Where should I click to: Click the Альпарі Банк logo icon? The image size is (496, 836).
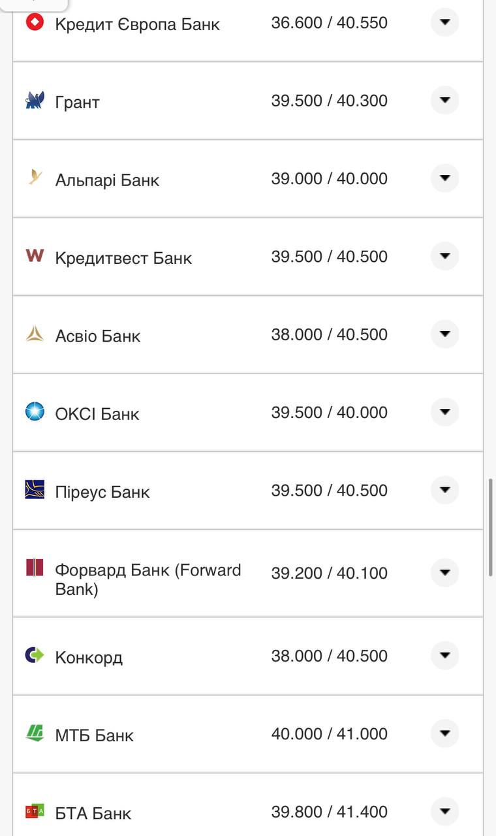[x=35, y=178]
